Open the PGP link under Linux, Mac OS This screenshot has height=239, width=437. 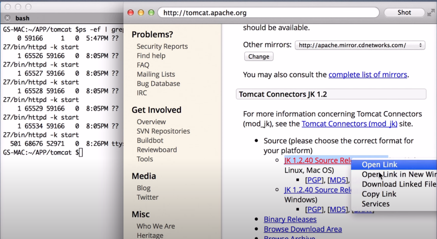coord(314,180)
